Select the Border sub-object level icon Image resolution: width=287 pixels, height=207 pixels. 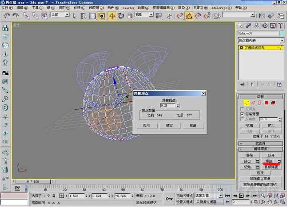[259, 103]
